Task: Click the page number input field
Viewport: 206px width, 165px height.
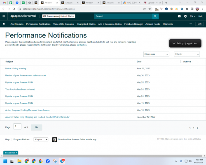Action: pos(17,126)
